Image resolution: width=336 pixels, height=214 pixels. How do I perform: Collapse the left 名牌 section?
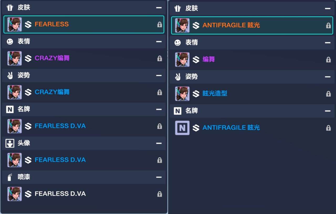[x=159, y=109]
